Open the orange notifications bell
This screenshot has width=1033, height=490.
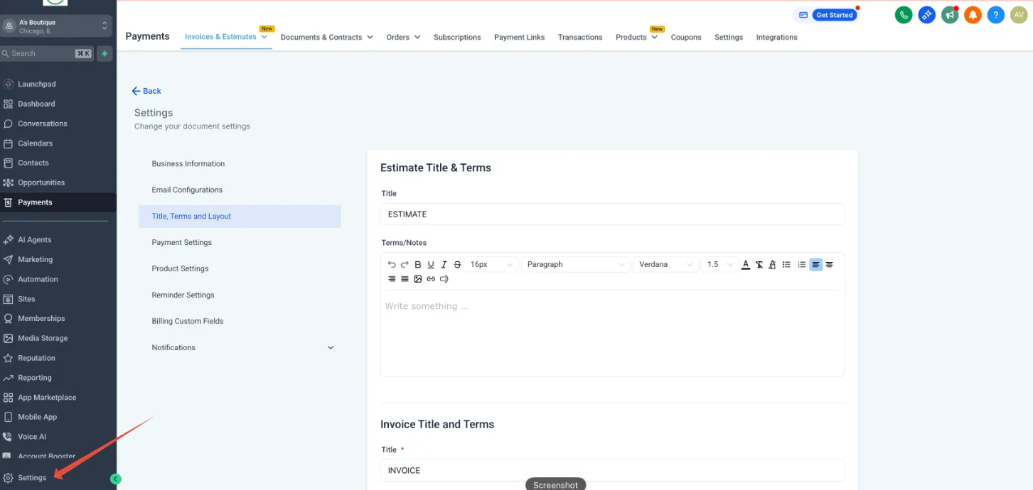tap(973, 15)
